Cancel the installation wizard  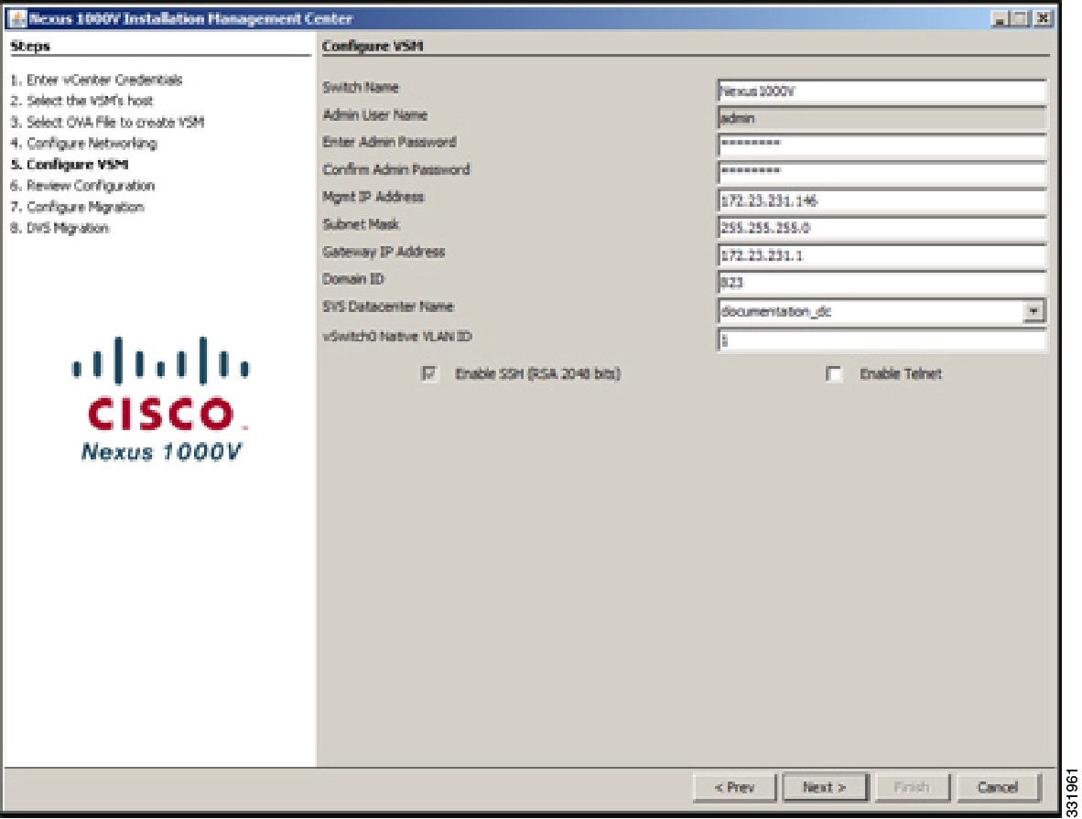[x=998, y=787]
